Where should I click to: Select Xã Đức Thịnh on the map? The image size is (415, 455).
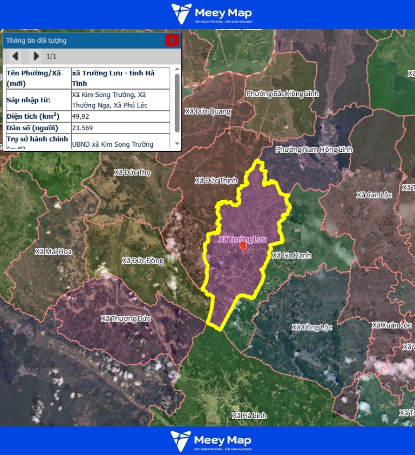(x=216, y=180)
